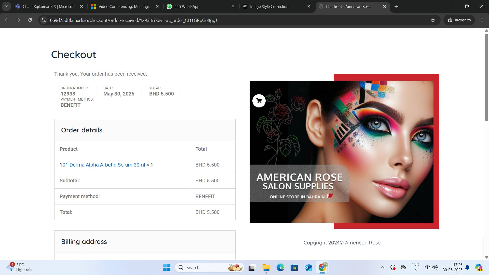The height and width of the screenshot is (275, 489).
Task: Click BENEFIT in Payment method table row
Action: 205,196
